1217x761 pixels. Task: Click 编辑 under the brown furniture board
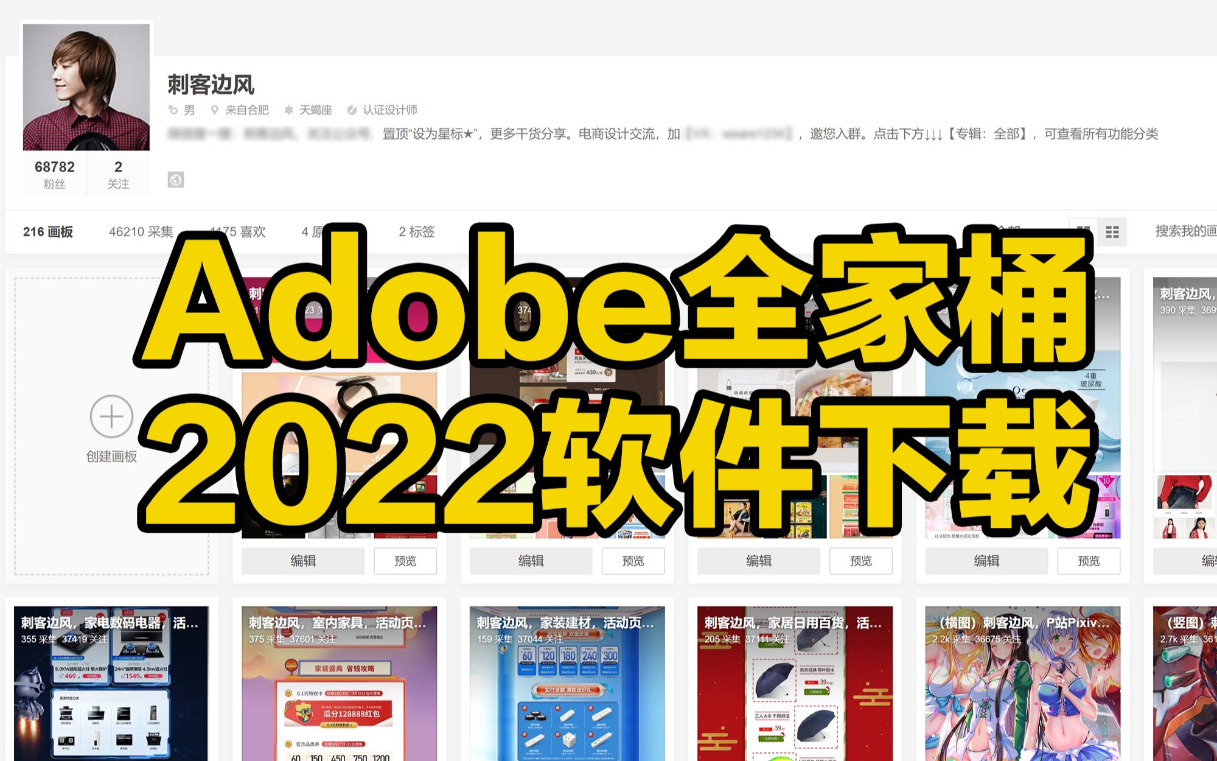click(x=531, y=561)
